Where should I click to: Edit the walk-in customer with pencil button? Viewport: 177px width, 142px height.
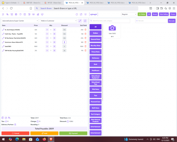pyautogui.click(x=80, y=21)
